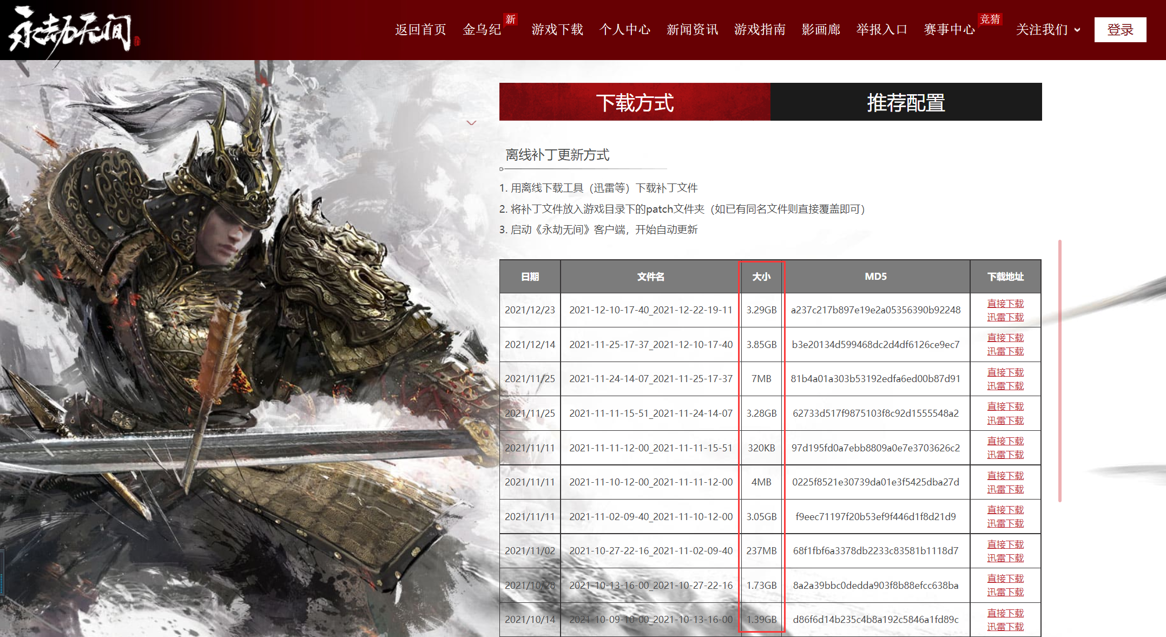
Task: Click the 日期 column header
Action: 530,277
